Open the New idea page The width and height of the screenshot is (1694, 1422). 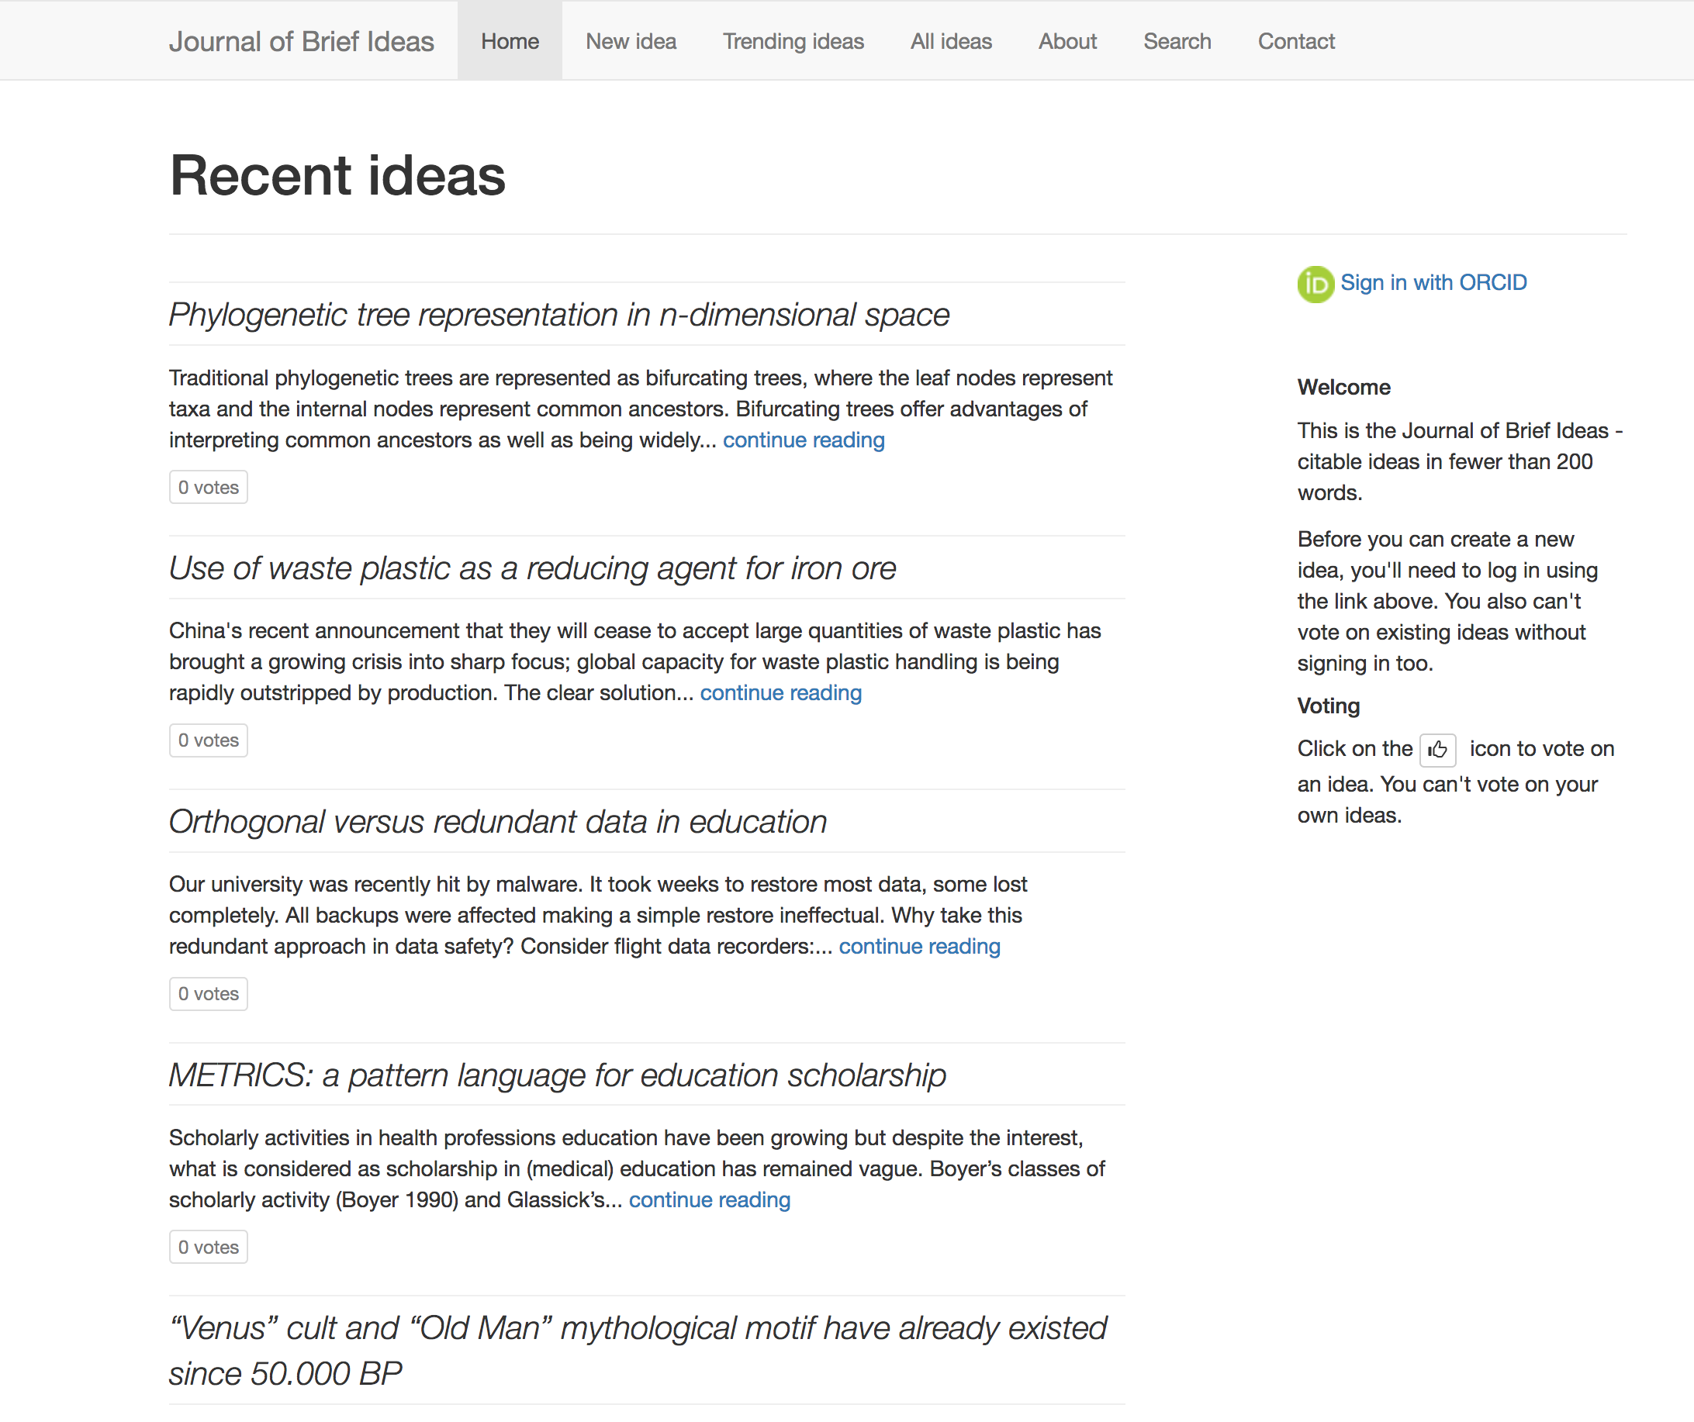coord(631,40)
